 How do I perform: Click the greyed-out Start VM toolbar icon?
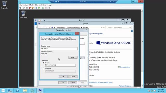(24, 8)
